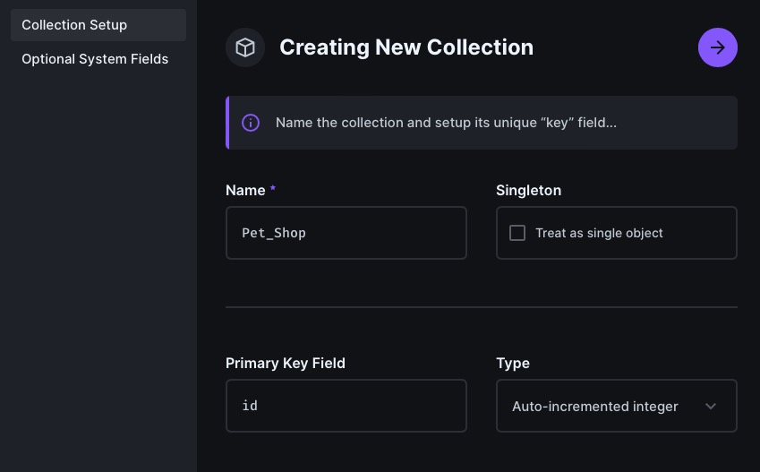Click the collection box icon beside the title
Image resolution: width=760 pixels, height=472 pixels.
pyautogui.click(x=245, y=47)
